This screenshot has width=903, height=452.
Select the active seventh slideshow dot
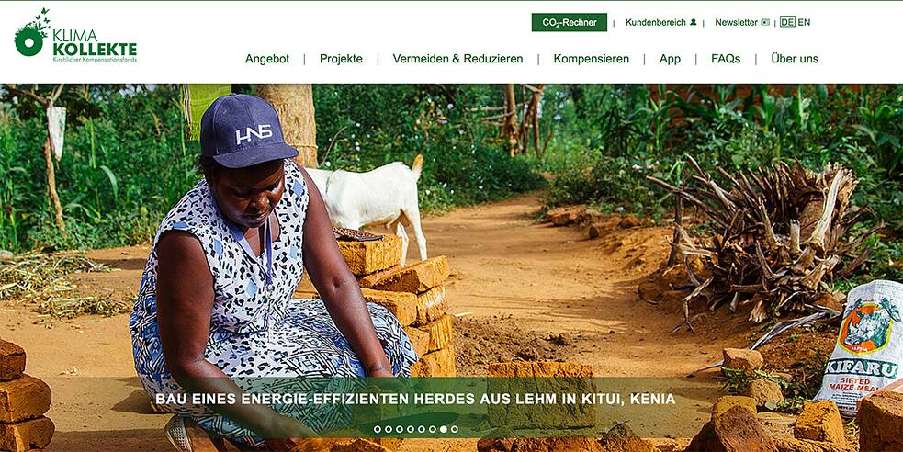point(444,429)
